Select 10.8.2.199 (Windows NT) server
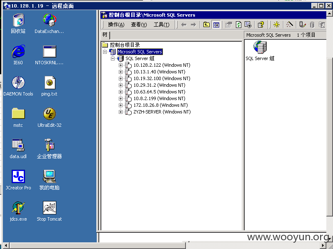Image resolution: width=333 pixels, height=249 pixels. (159, 98)
